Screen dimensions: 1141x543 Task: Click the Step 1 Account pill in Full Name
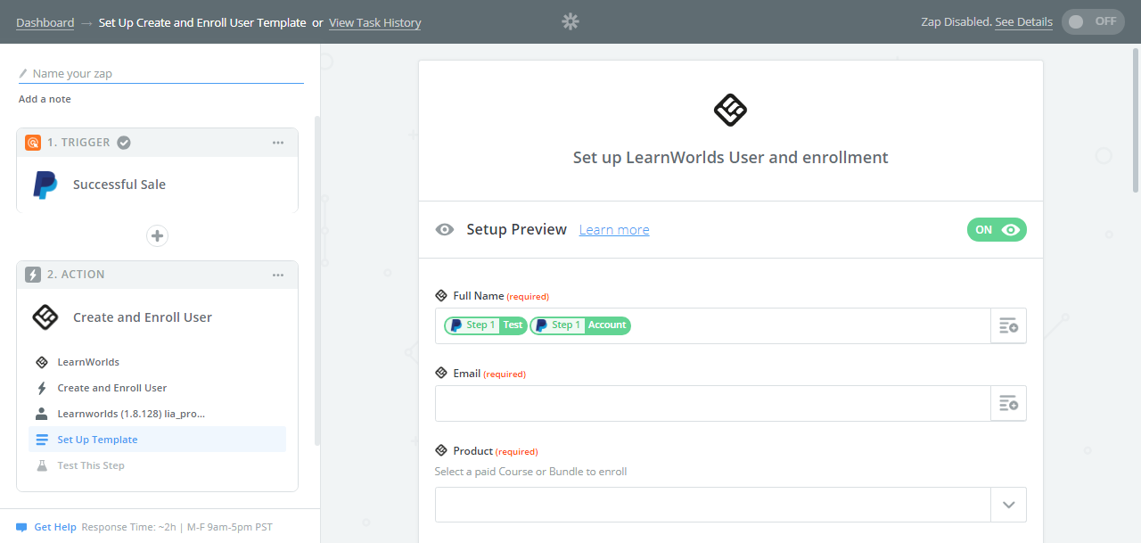(x=580, y=325)
